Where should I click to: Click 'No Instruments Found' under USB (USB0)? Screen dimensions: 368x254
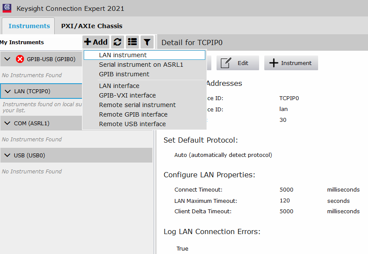tap(32, 172)
